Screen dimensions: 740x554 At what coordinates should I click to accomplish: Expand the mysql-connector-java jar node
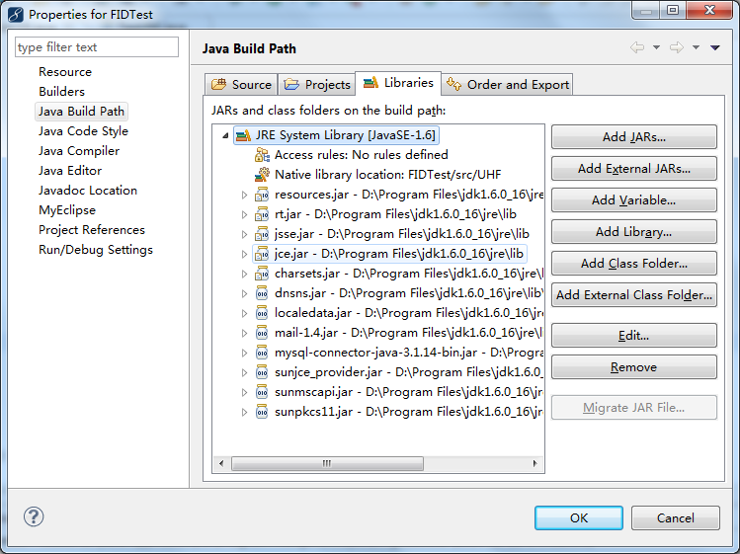coord(244,353)
